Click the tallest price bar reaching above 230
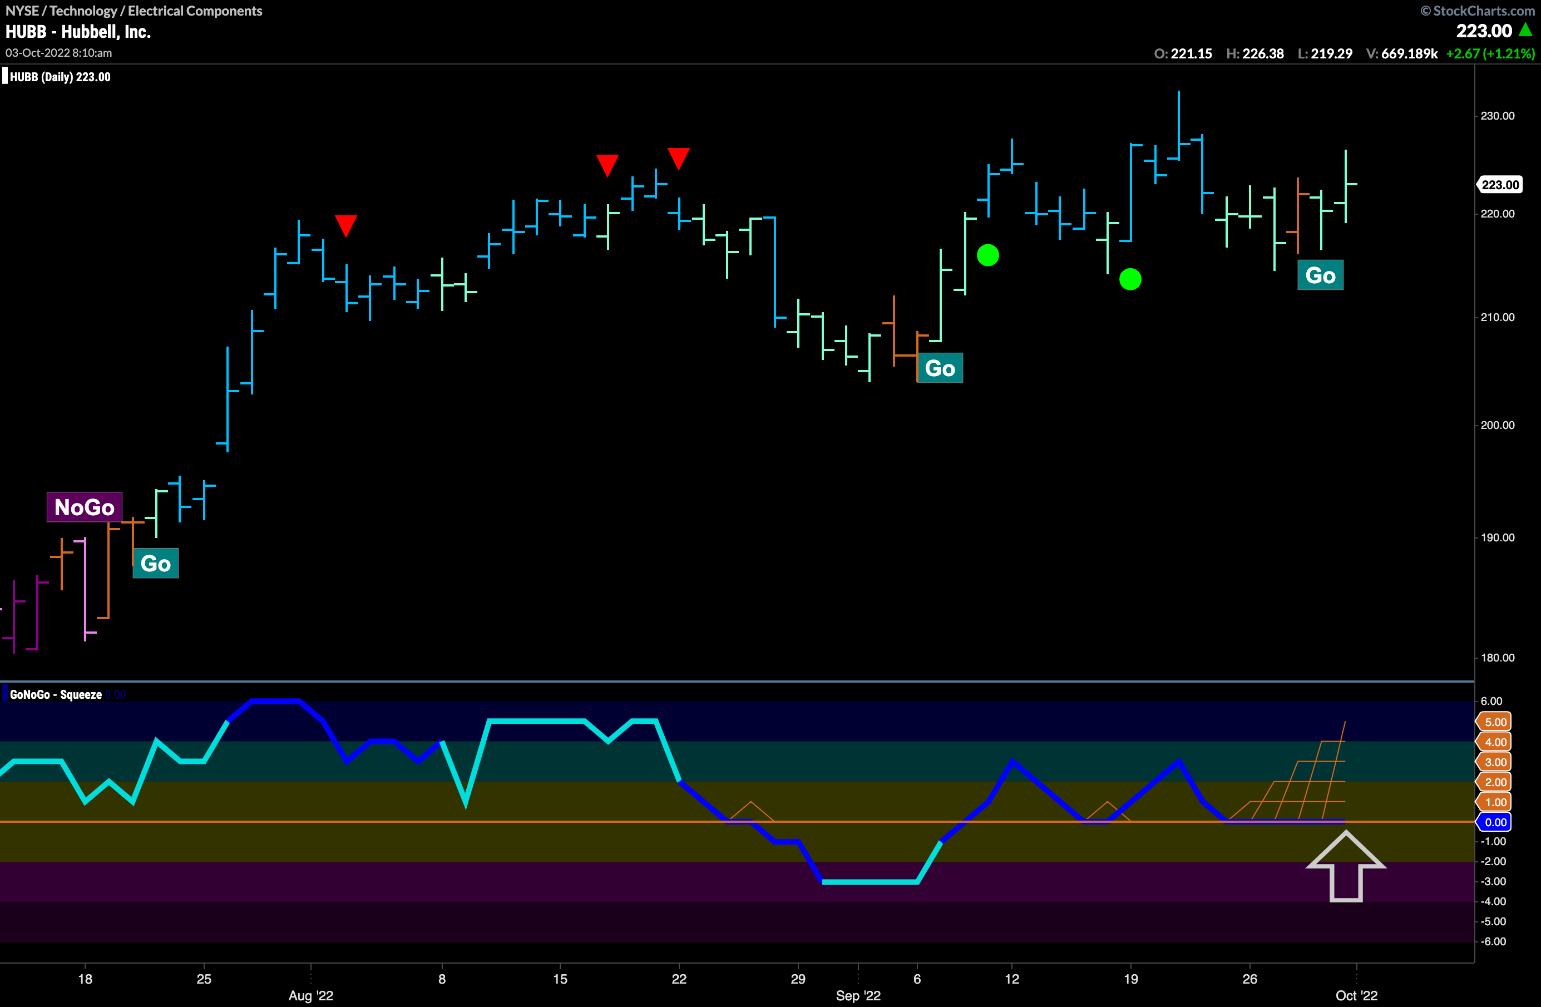1541x1007 pixels. [x=1179, y=125]
